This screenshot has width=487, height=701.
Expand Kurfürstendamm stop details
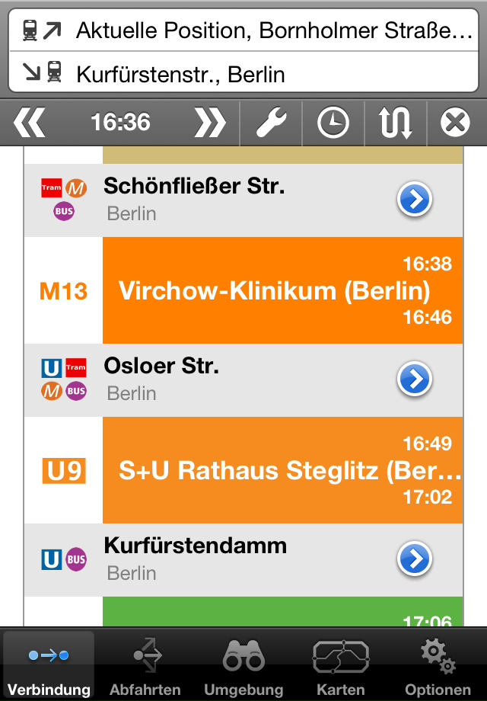pyautogui.click(x=415, y=560)
